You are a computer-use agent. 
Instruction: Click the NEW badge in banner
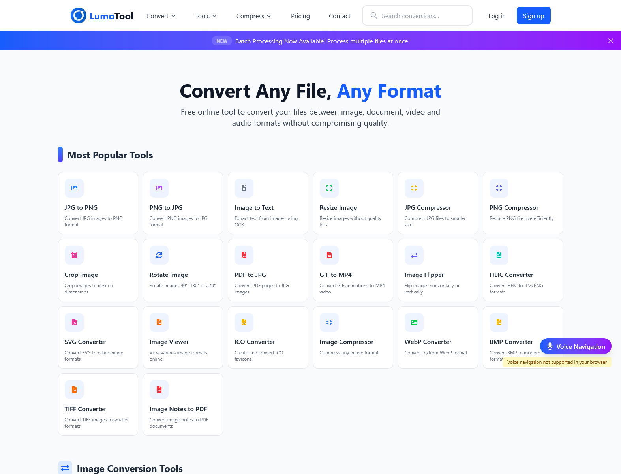222,41
